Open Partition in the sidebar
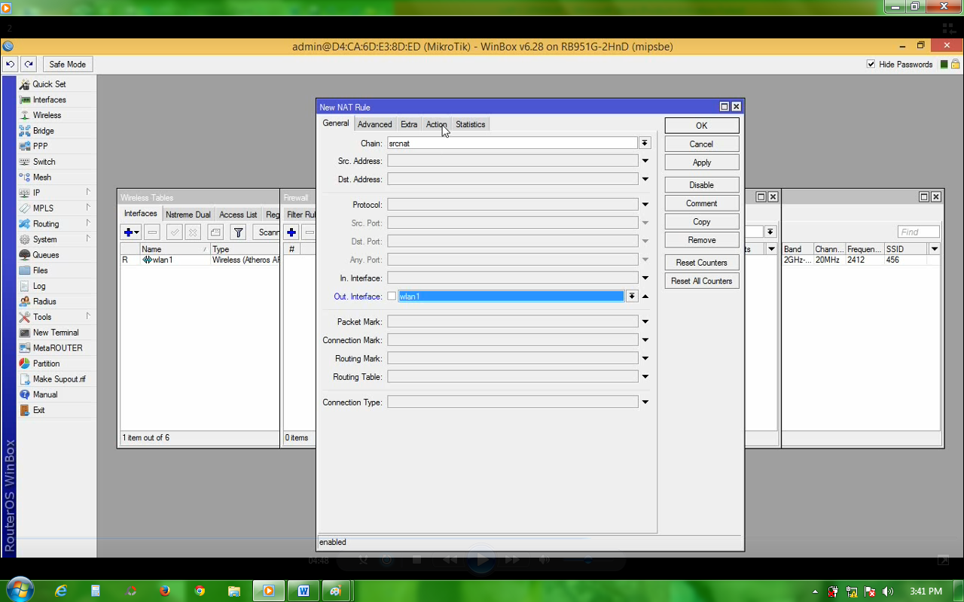 (46, 363)
